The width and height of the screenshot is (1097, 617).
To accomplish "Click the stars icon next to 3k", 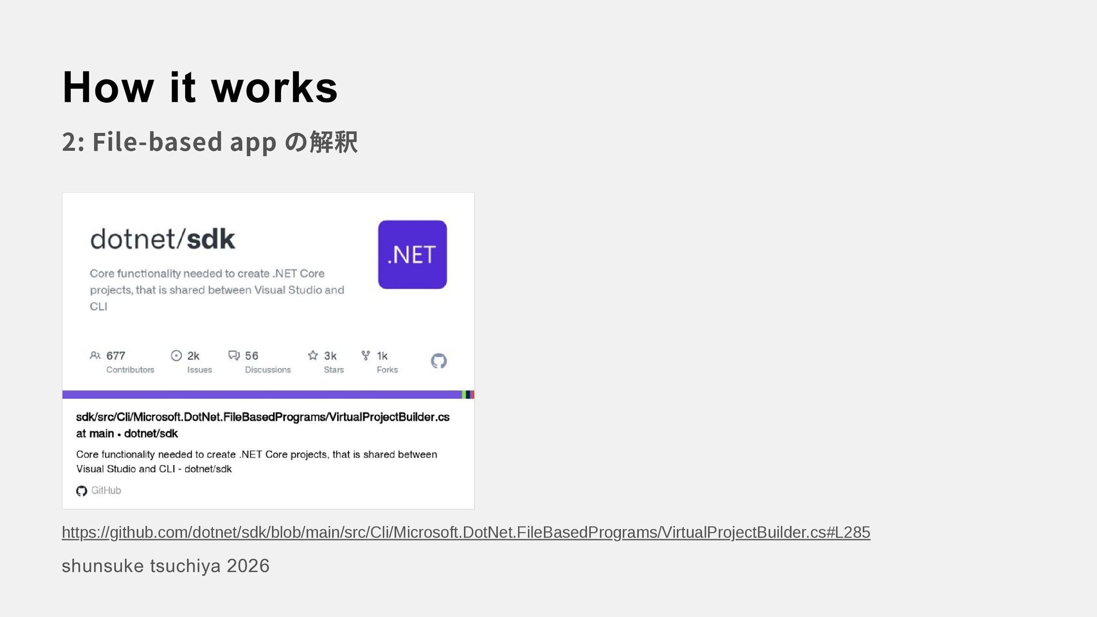I will click(x=313, y=355).
